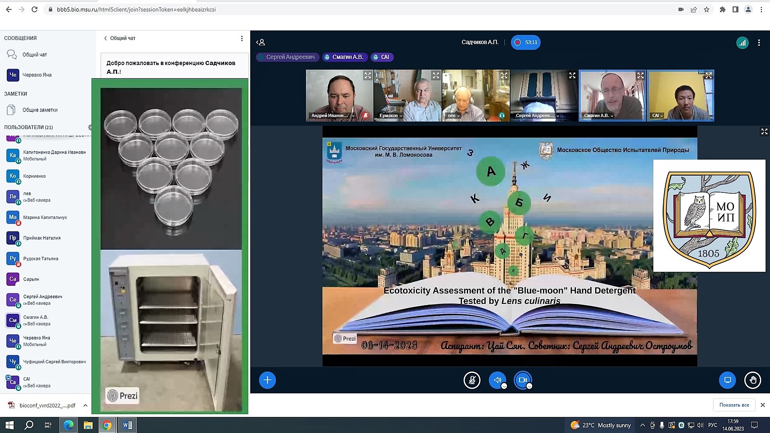Expand Андрей Иванов webcam to fullscreen
The width and height of the screenshot is (770, 433).
click(x=368, y=75)
